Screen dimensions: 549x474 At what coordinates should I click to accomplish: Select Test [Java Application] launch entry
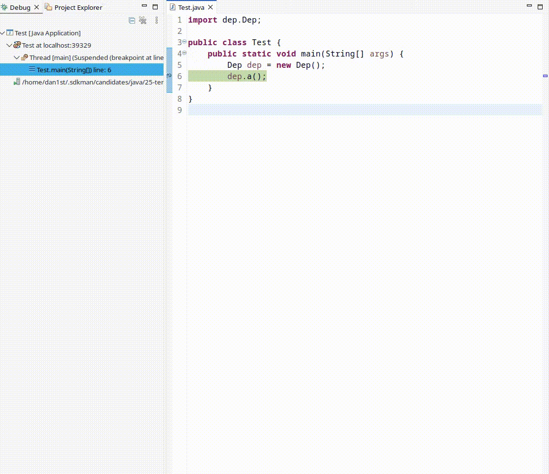click(x=48, y=33)
